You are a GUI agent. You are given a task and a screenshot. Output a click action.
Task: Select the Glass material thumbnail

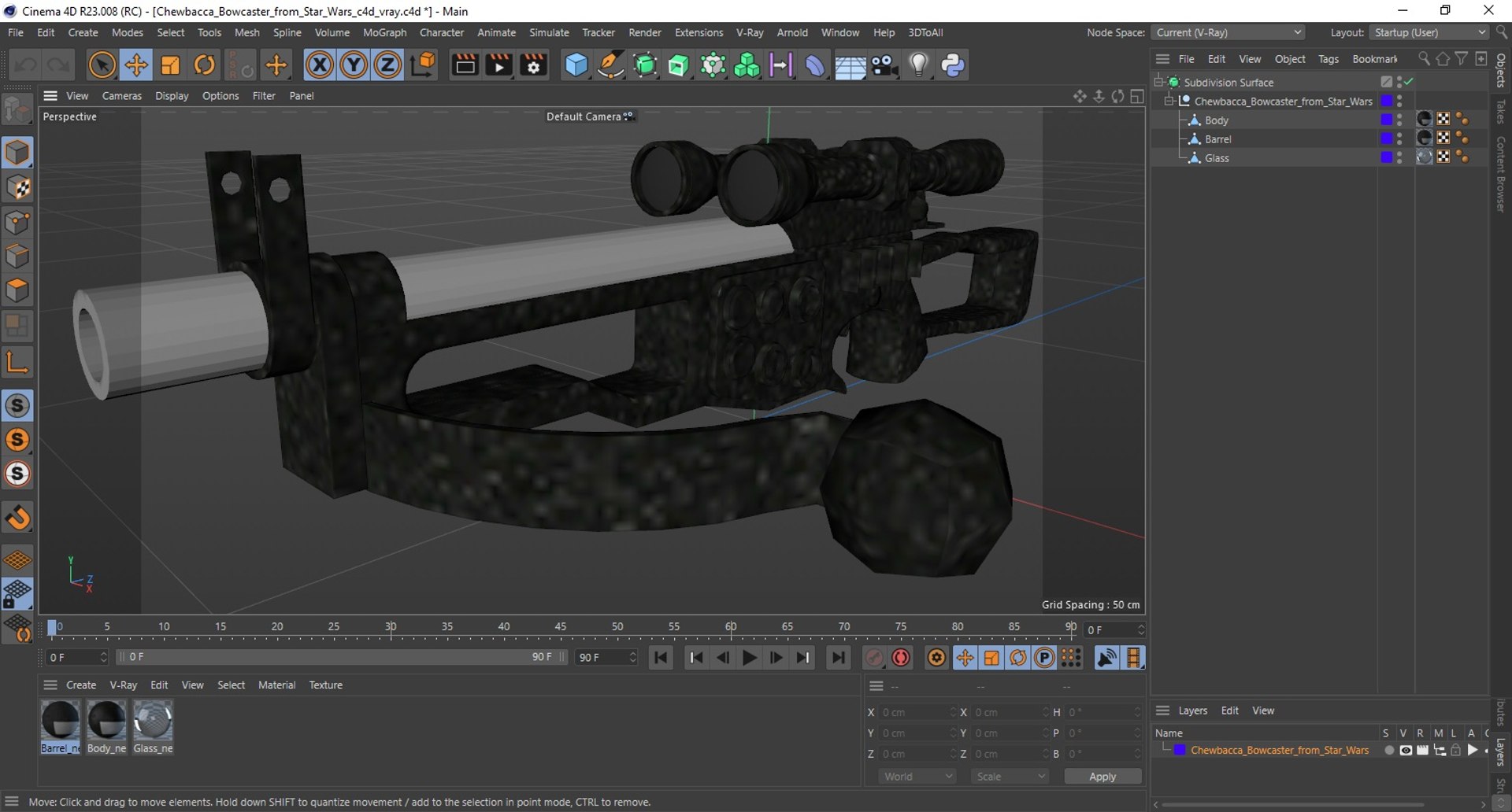click(x=153, y=720)
